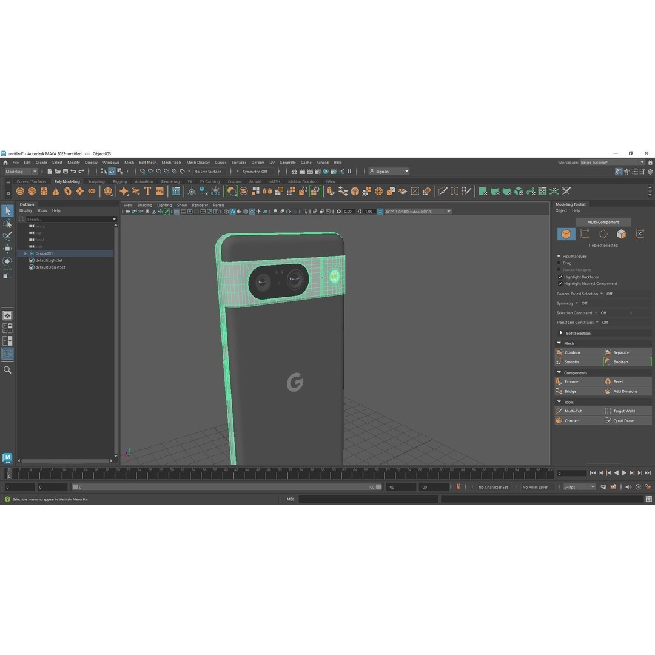Click the Super Shapes star icon

pos(124,191)
